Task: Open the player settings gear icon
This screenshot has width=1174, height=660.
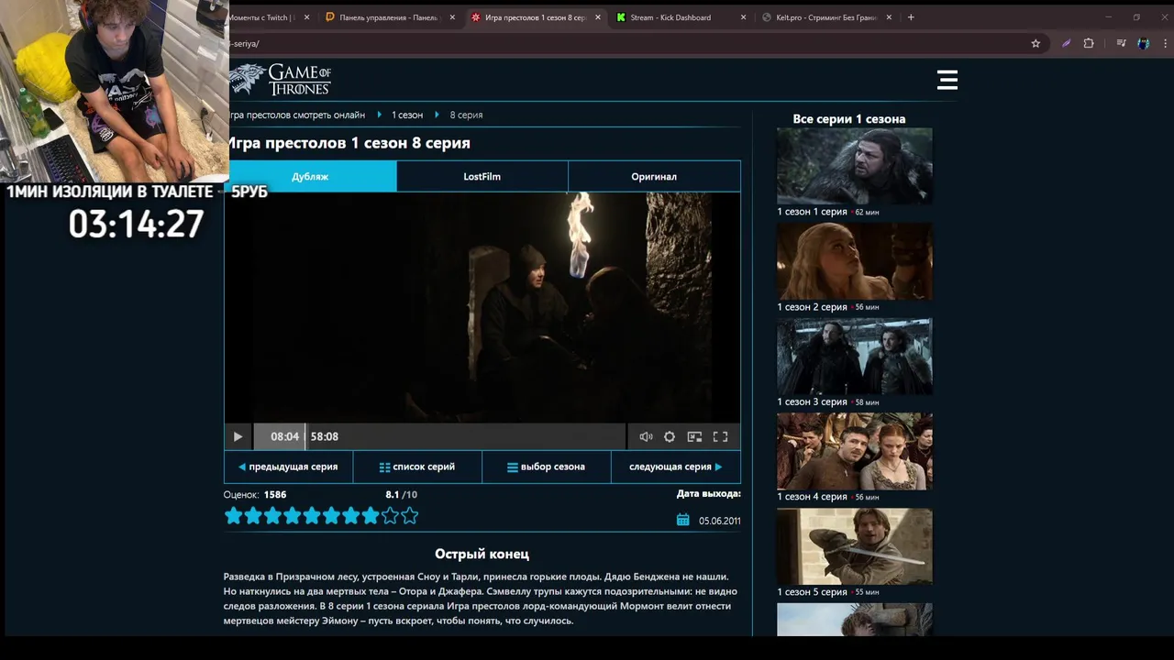Action: click(670, 437)
